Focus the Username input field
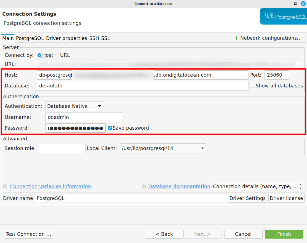This screenshot has height=243, width=307. [83, 117]
